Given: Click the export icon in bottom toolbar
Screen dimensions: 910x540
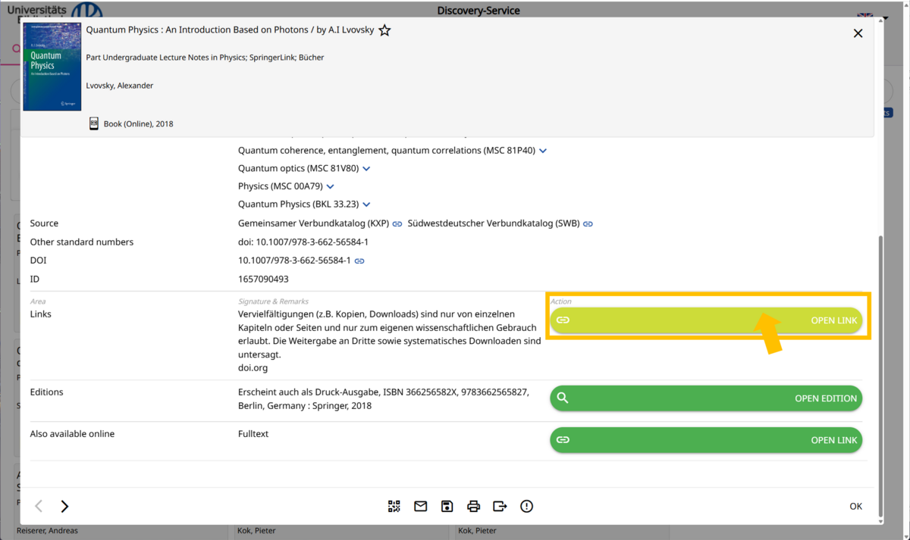Looking at the screenshot, I should (x=500, y=506).
